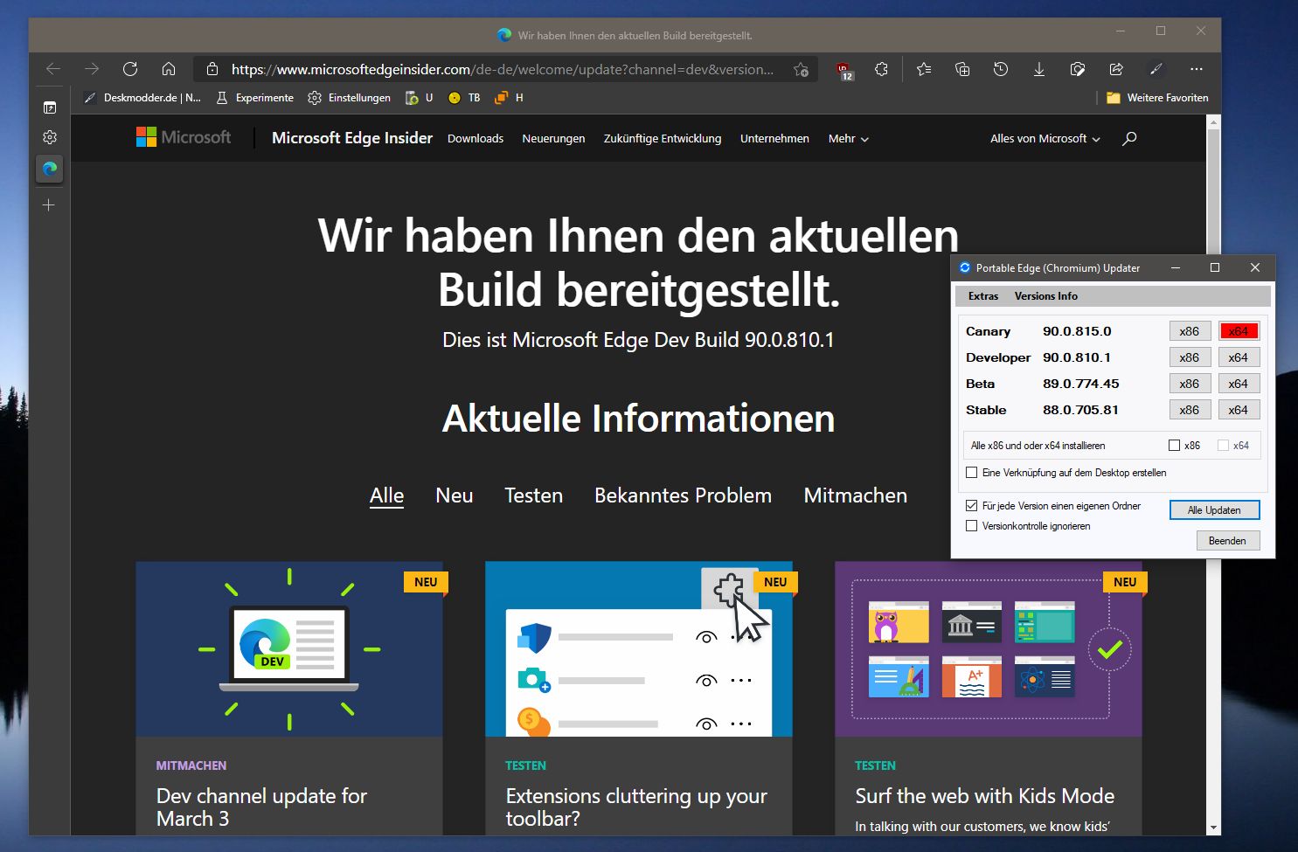Enable Eine Verknüpfung auf dem Desktop erstellen

click(971, 473)
